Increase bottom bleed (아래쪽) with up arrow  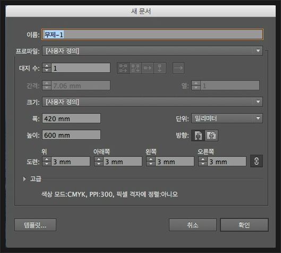[x=99, y=159]
